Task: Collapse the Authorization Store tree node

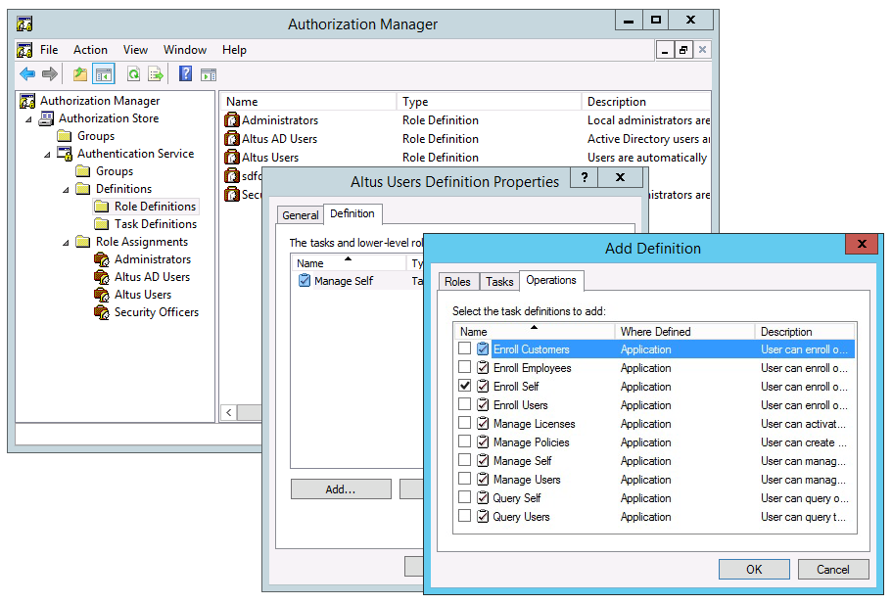Action: [28, 119]
